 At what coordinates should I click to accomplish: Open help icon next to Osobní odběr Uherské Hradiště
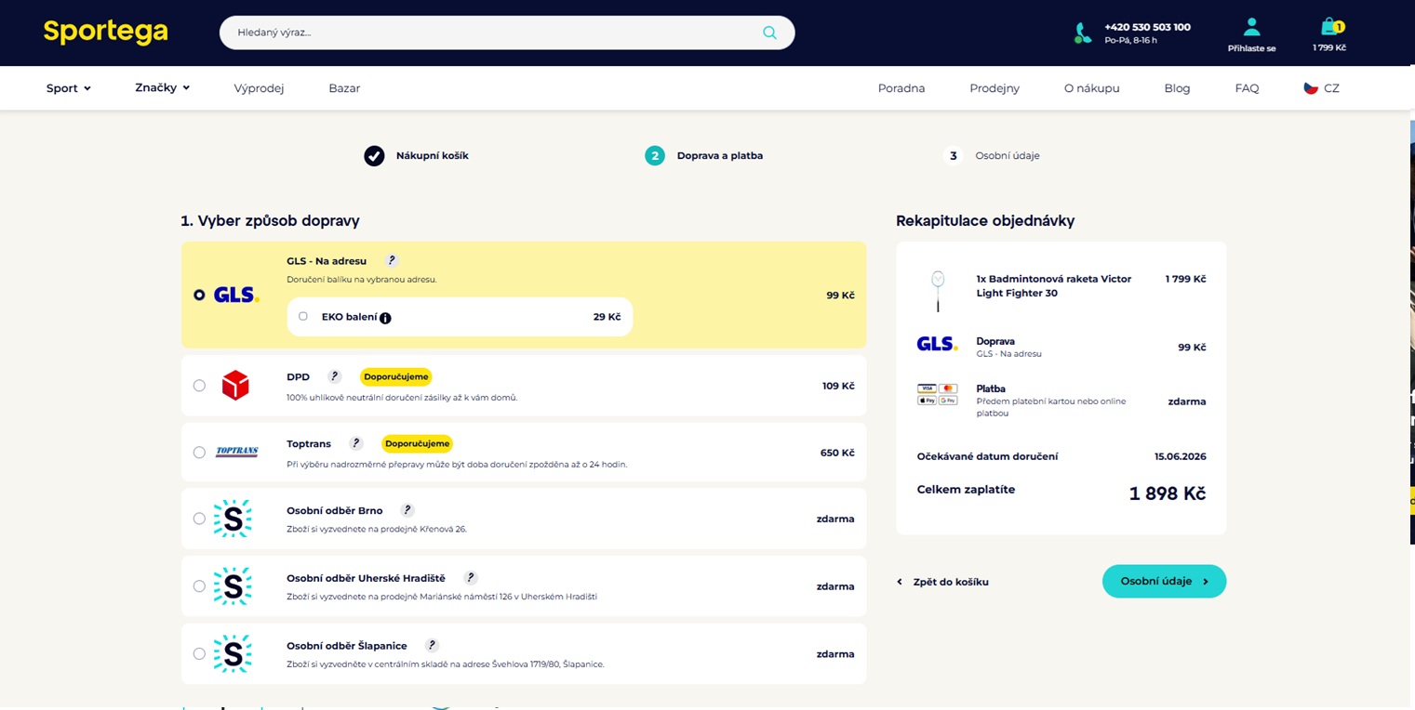(471, 577)
